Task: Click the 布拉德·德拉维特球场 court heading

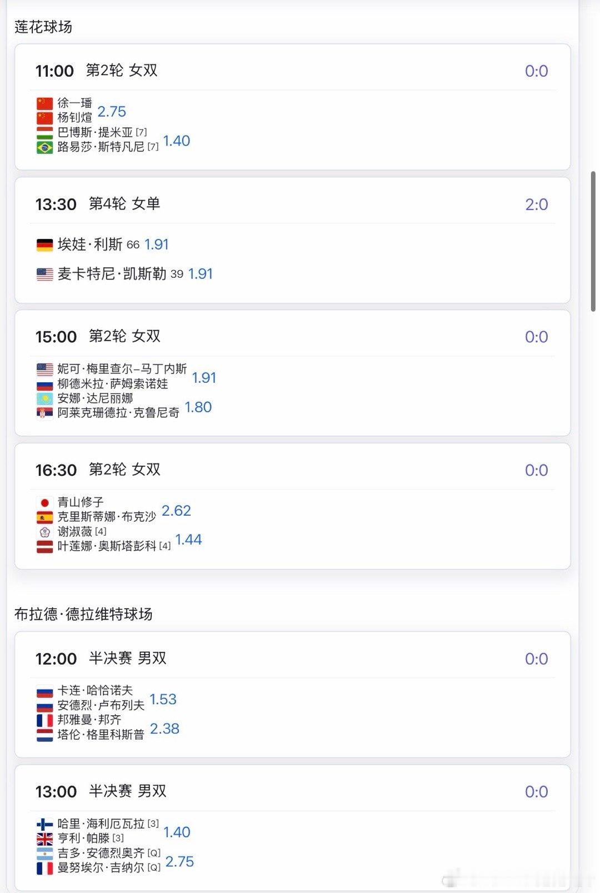Action: pos(83,614)
